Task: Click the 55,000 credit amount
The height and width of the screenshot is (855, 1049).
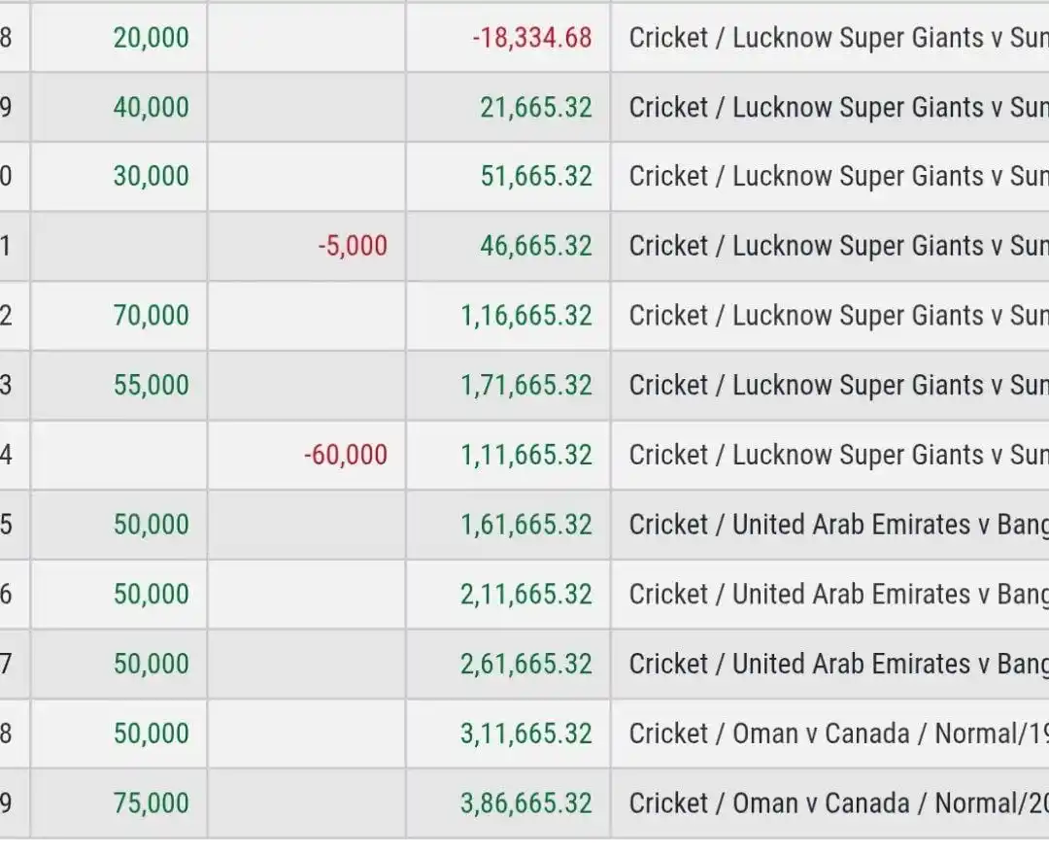Action: 151,386
